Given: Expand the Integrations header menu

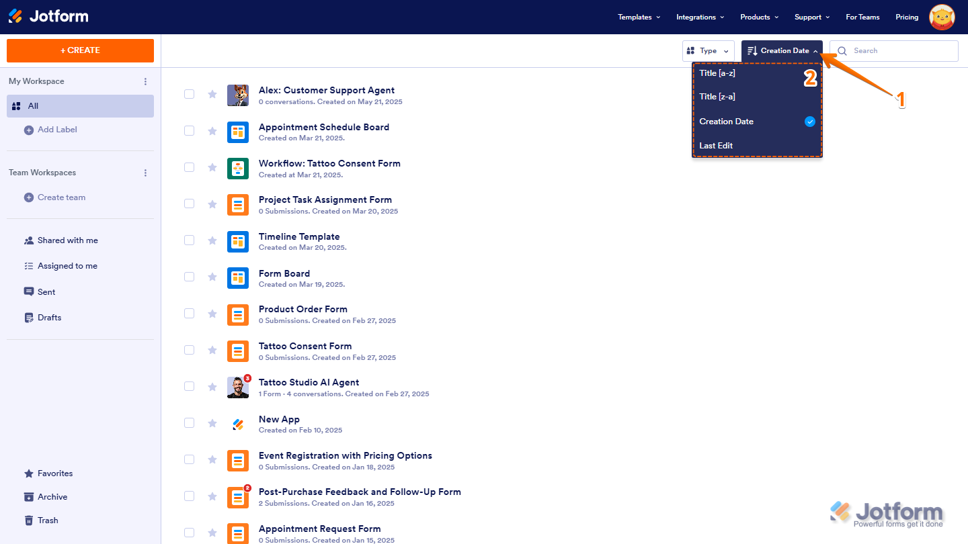Looking at the screenshot, I should 700,17.
